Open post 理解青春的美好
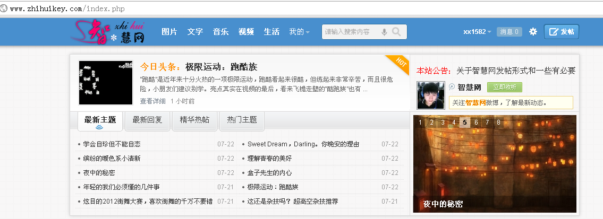 click(x=270, y=159)
